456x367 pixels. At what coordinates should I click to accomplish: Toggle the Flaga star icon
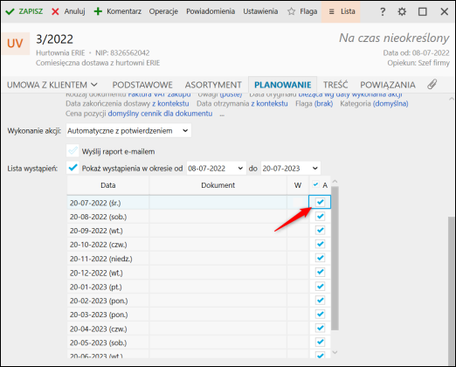point(291,11)
